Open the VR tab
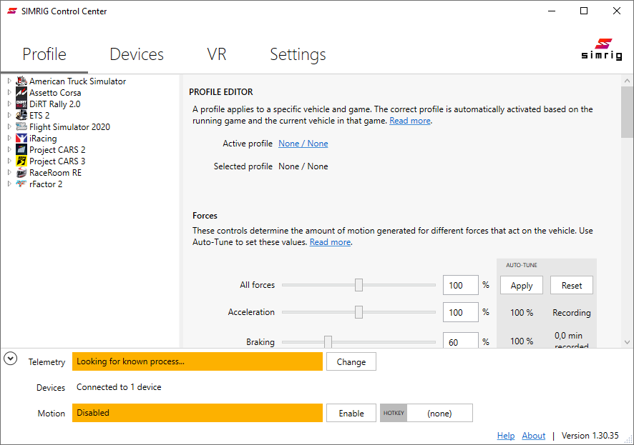The height and width of the screenshot is (445, 634). click(216, 54)
